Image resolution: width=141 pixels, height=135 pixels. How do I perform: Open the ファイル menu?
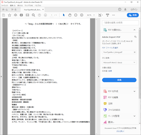pyautogui.click(x=5, y=6)
